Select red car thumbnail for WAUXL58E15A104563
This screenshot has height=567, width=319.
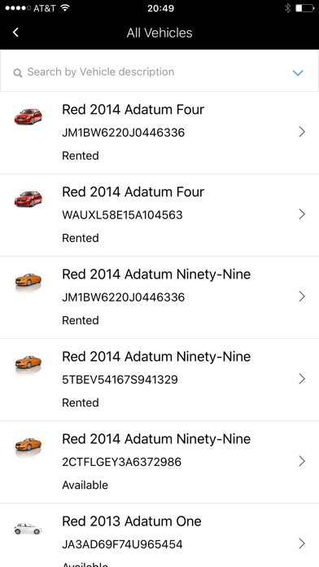(28, 199)
